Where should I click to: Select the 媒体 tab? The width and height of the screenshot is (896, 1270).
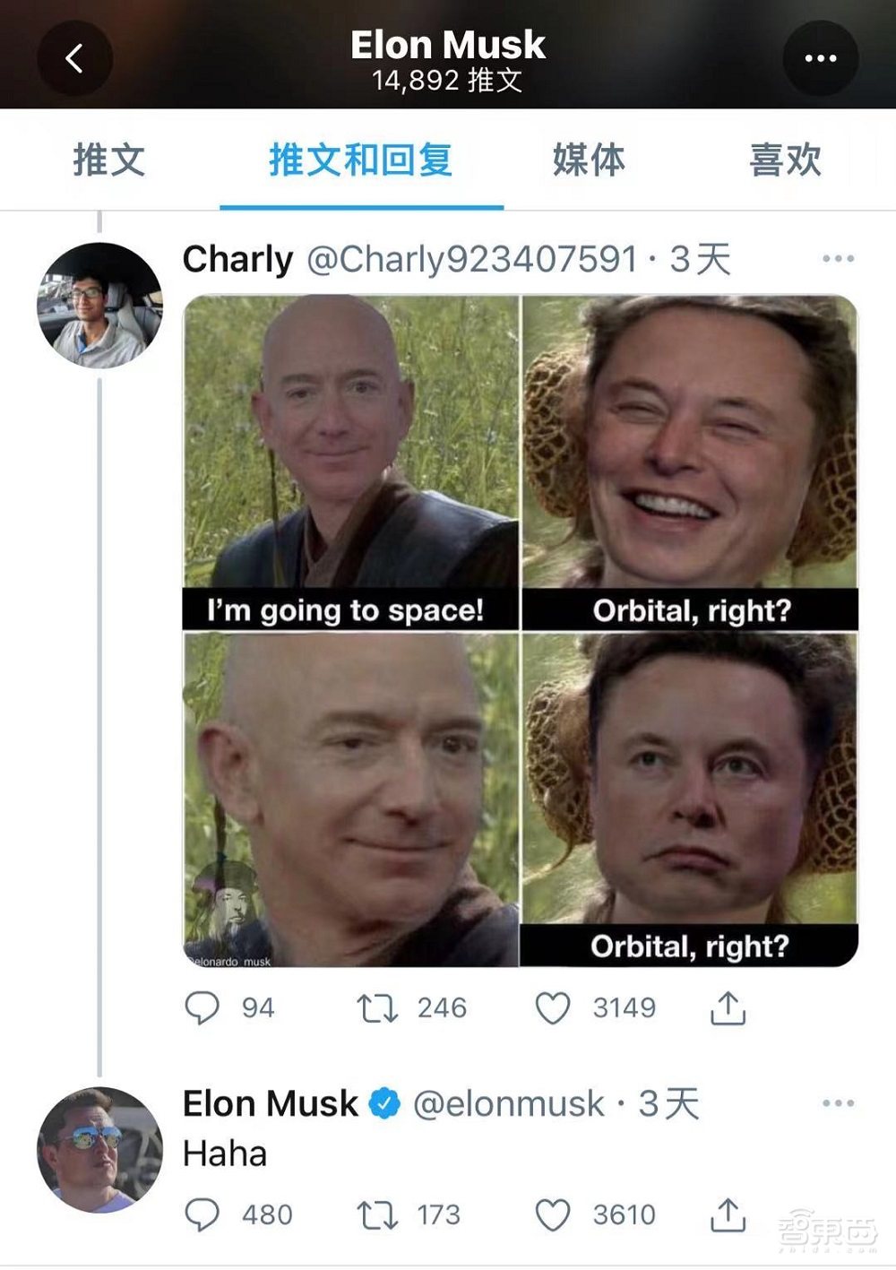pyautogui.click(x=589, y=160)
